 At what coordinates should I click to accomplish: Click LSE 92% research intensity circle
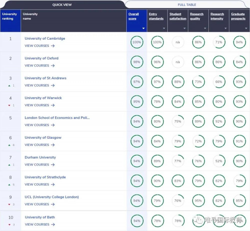[x=219, y=121]
